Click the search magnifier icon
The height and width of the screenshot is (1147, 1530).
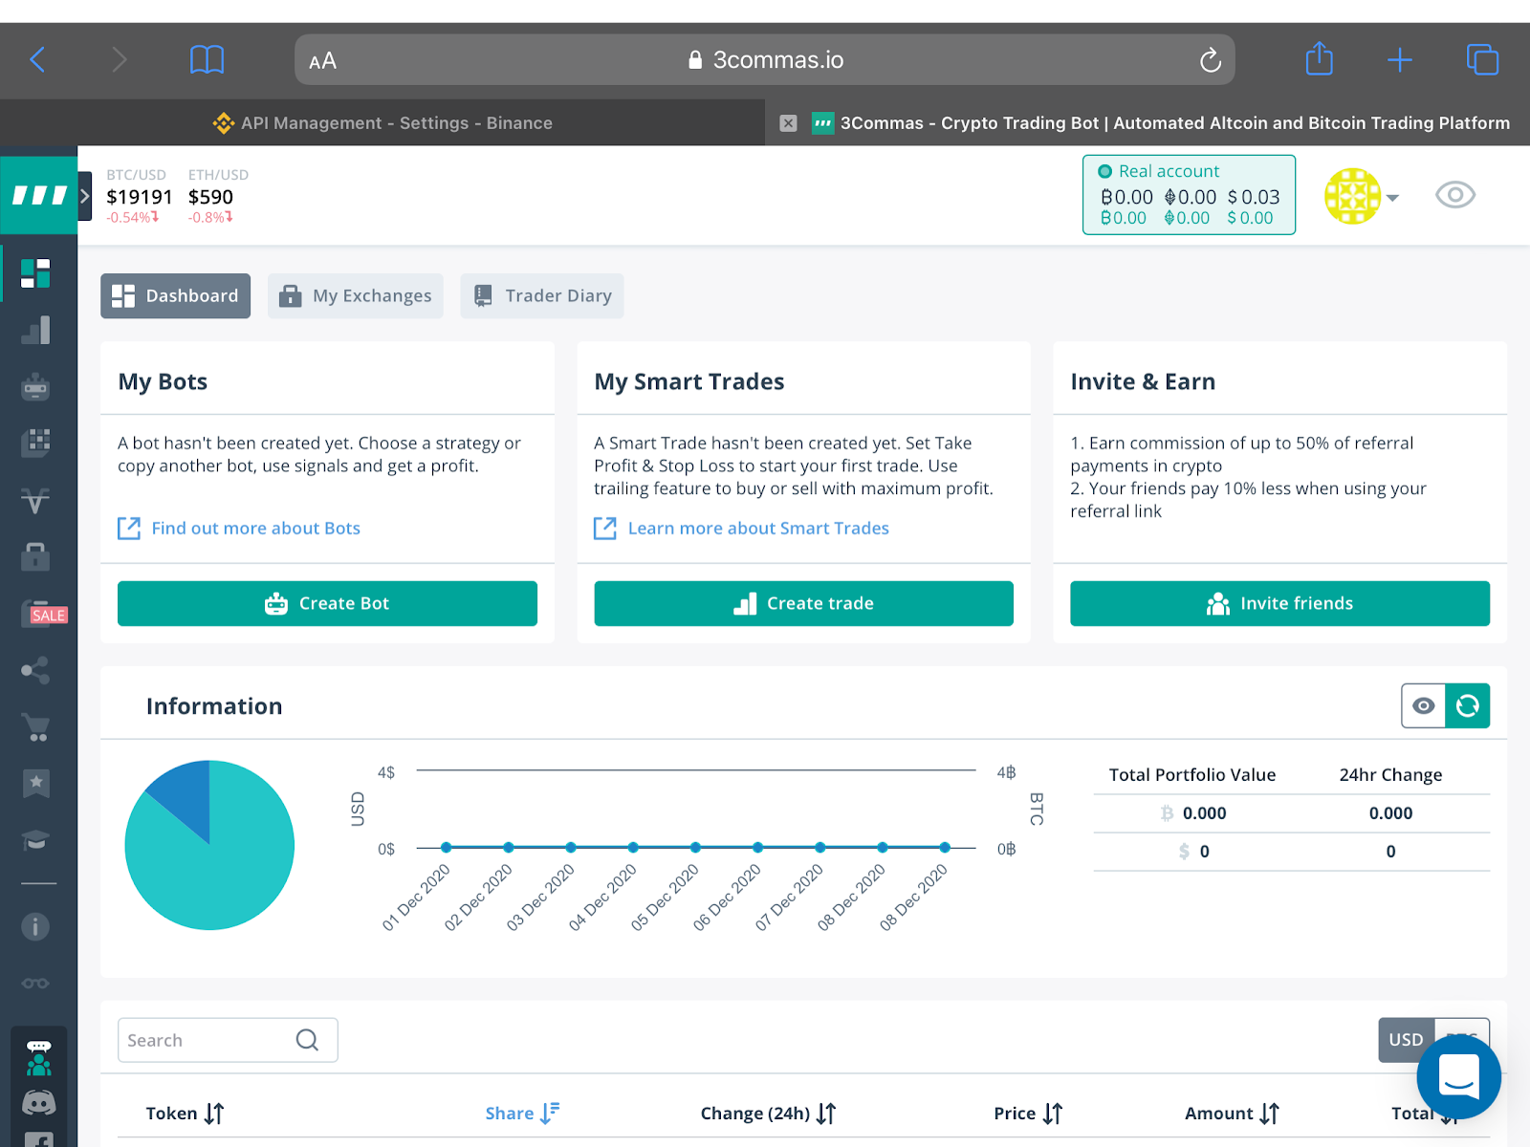point(307,1040)
